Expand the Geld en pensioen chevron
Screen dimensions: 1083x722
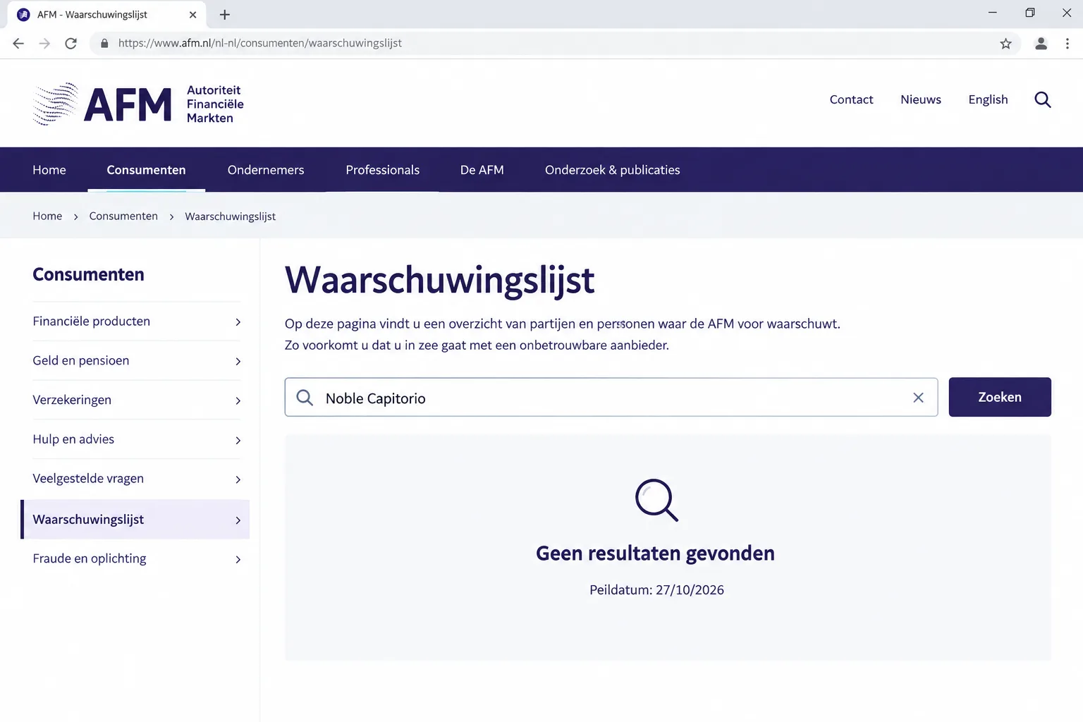pyautogui.click(x=238, y=362)
